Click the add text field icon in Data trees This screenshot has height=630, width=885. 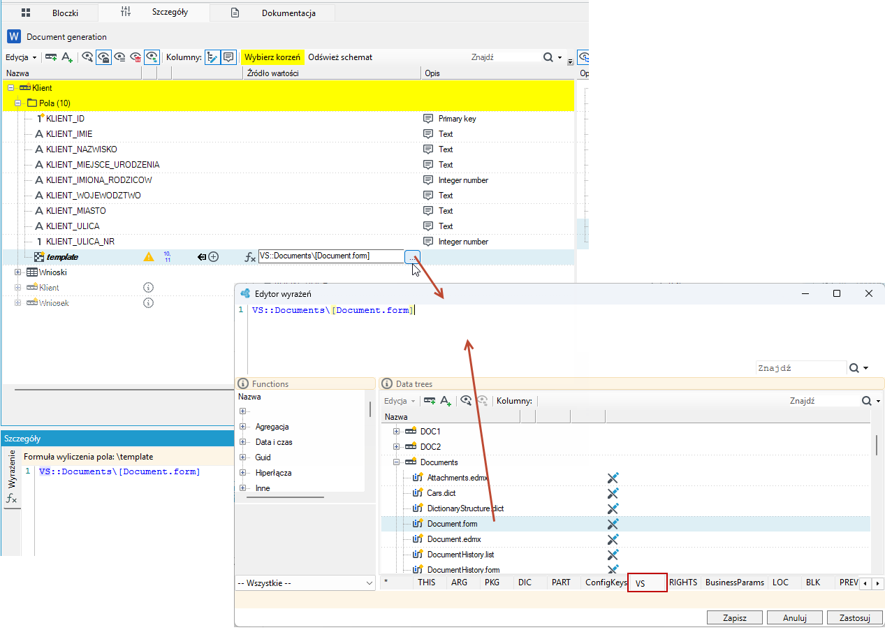coord(445,401)
